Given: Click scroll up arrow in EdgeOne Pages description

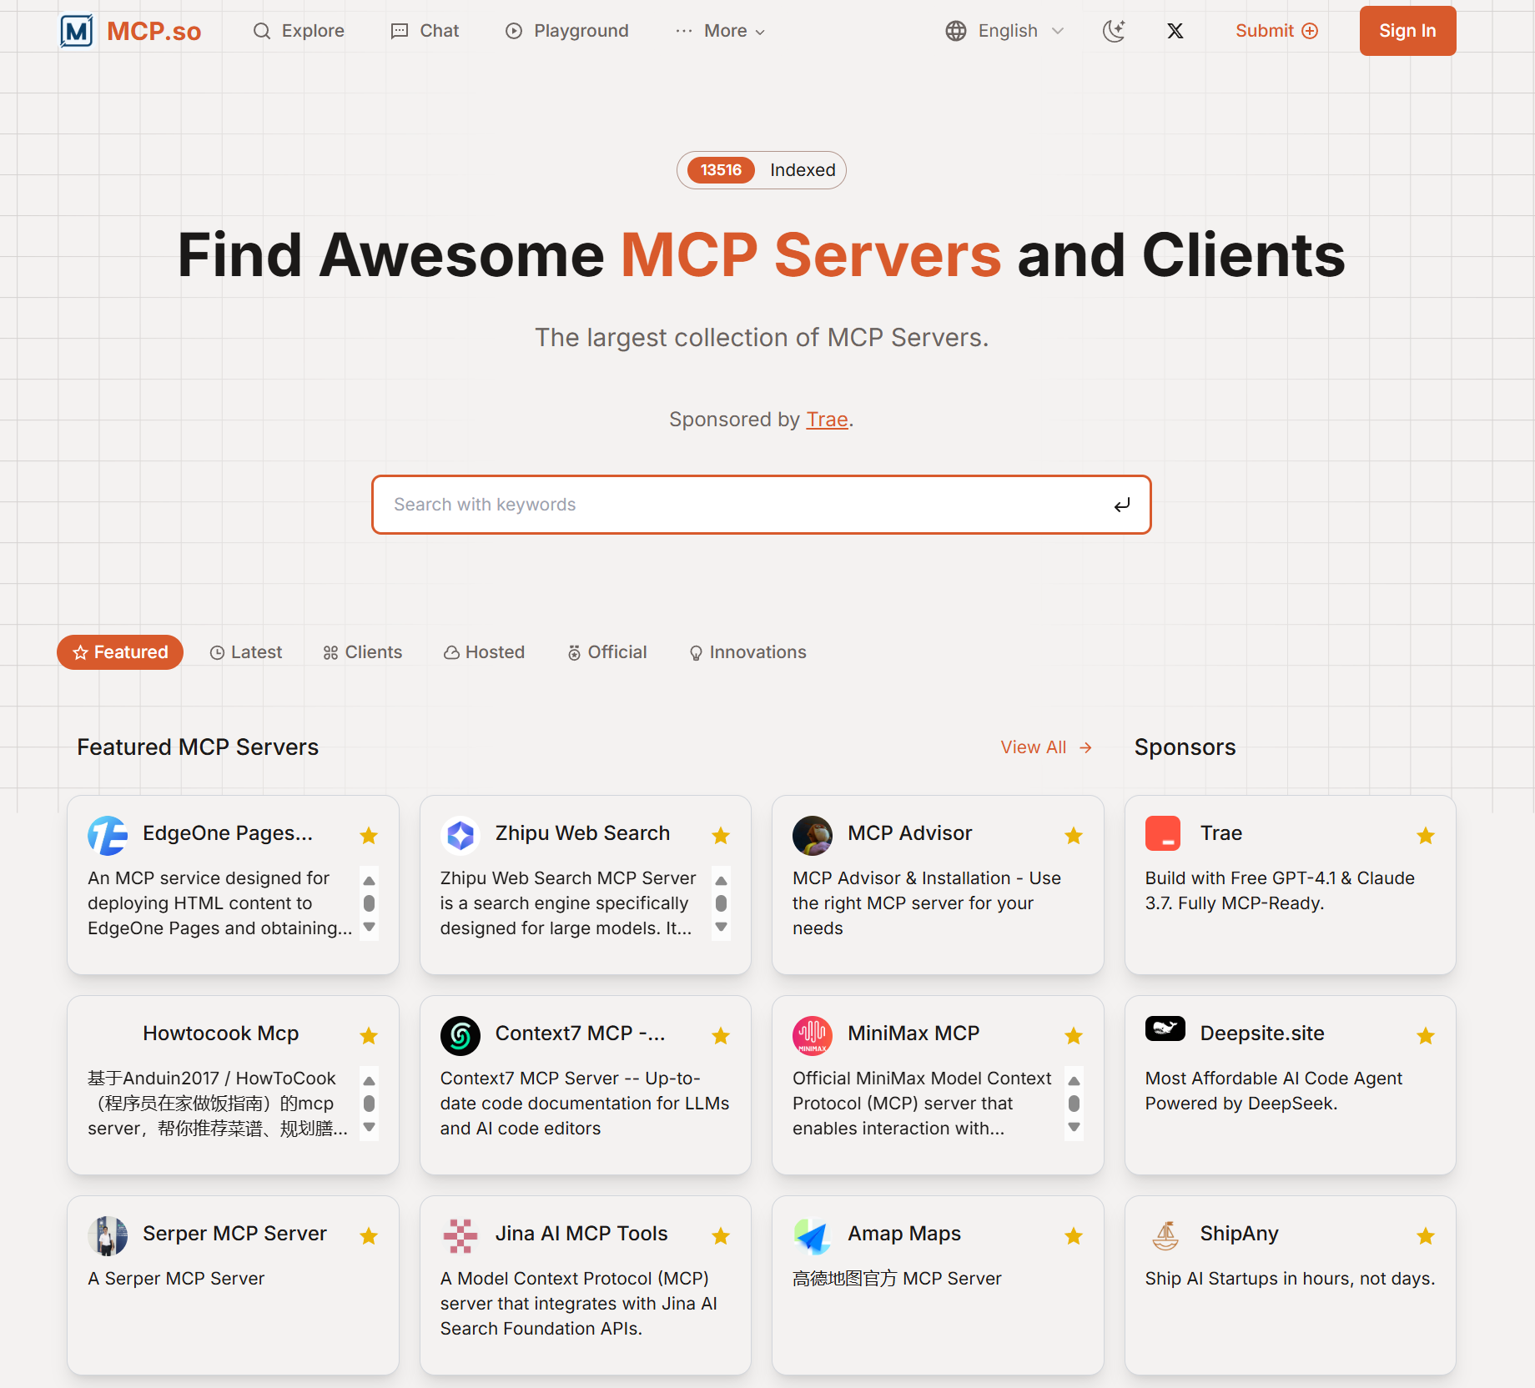Looking at the screenshot, I should (370, 881).
